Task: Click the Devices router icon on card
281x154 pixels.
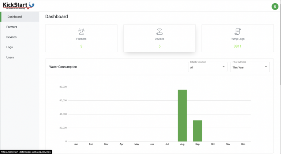Action: coord(159,31)
